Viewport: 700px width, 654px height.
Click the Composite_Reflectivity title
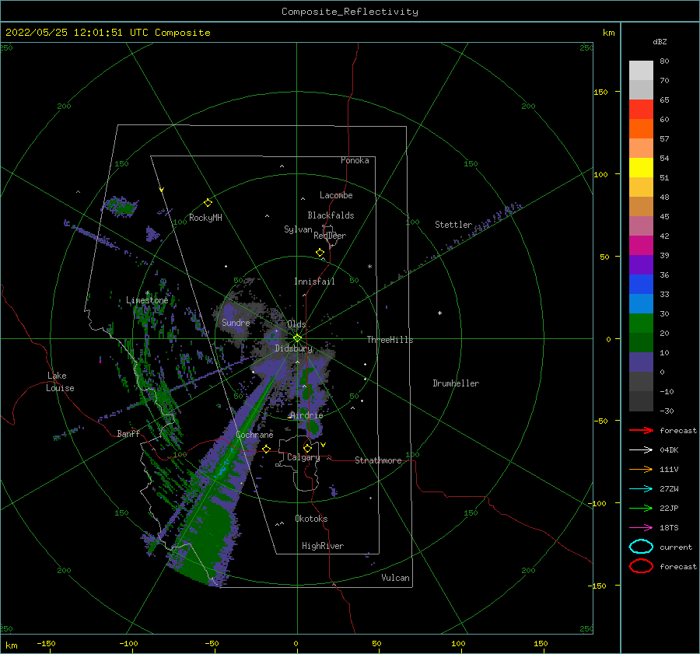click(350, 12)
